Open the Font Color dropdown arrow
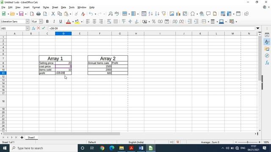Viewport: 271px width, 152px height. coord(73,22)
